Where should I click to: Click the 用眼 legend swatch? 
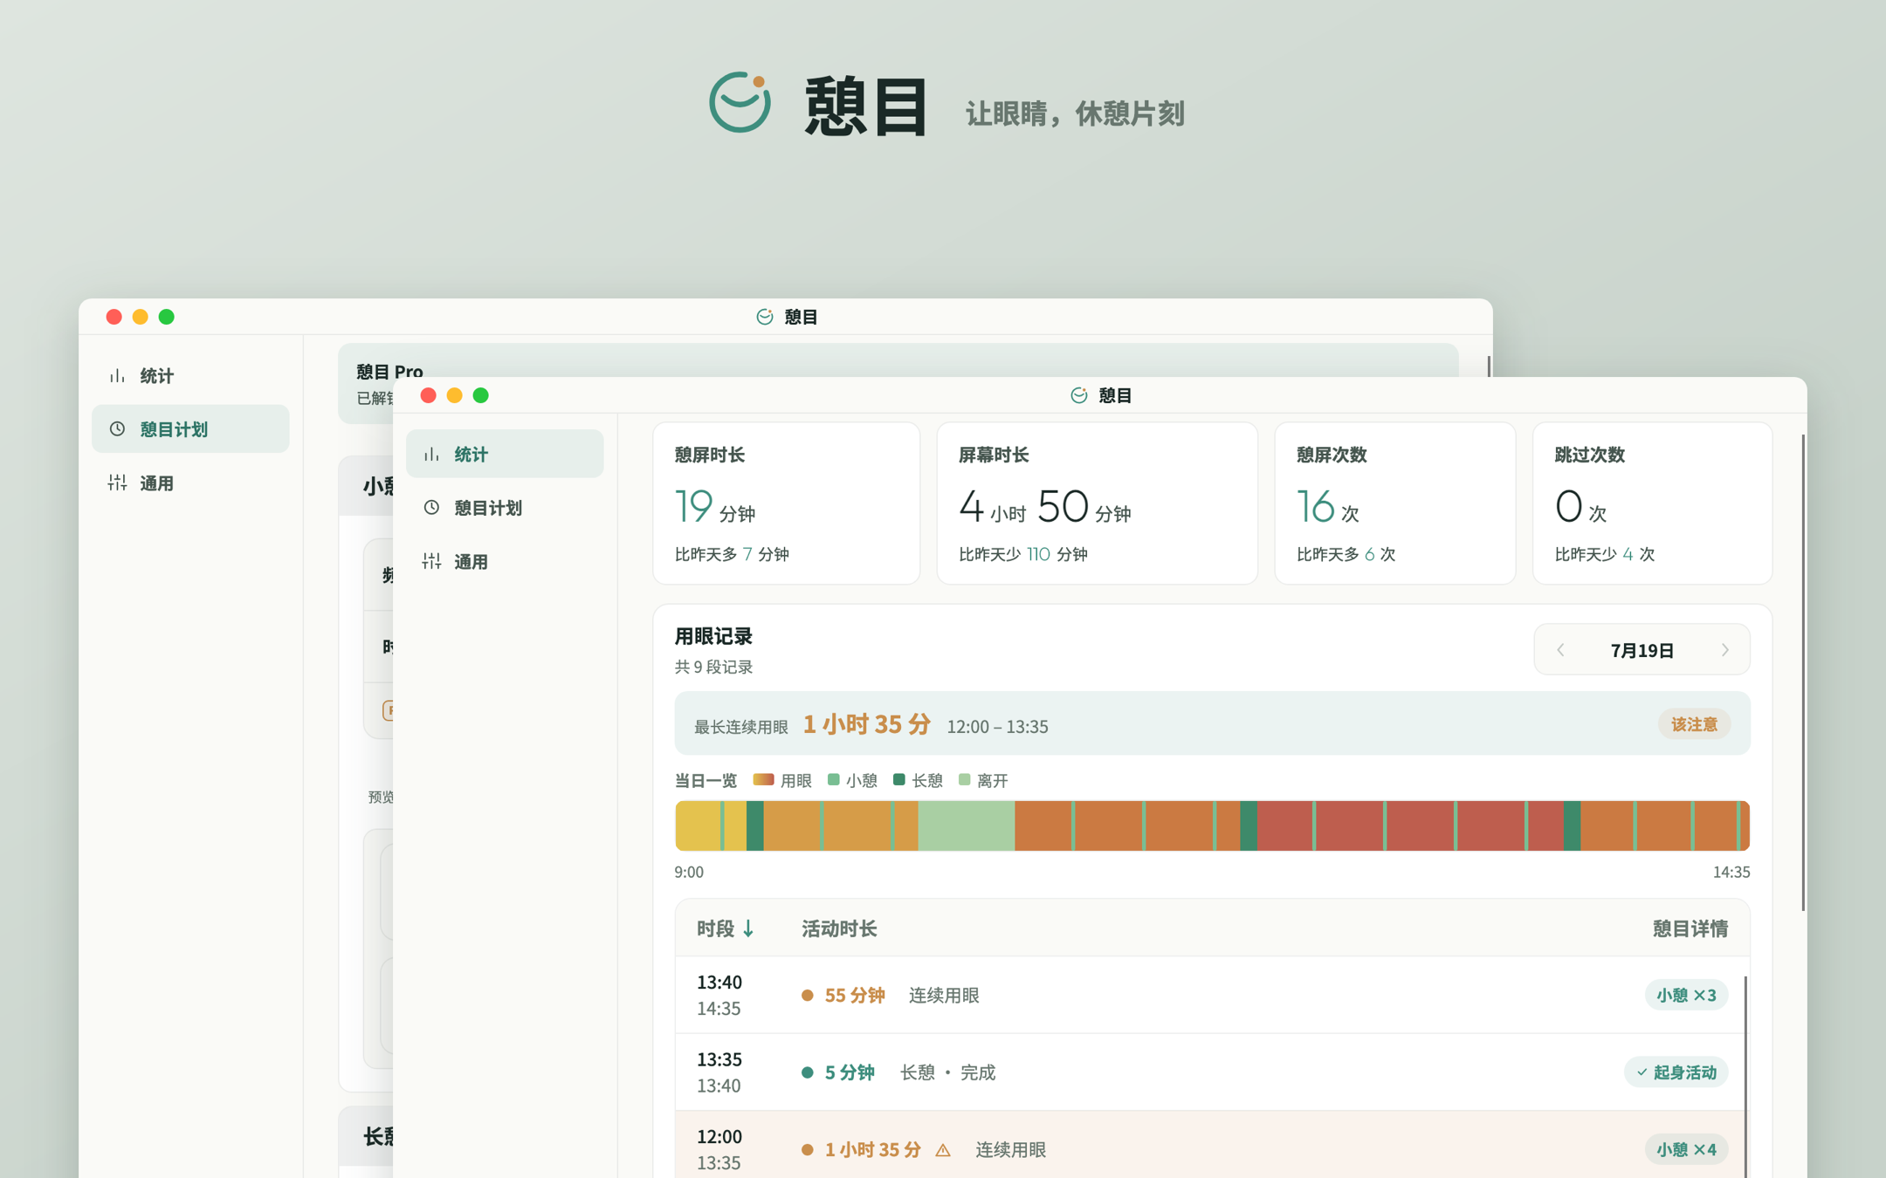[x=763, y=780]
